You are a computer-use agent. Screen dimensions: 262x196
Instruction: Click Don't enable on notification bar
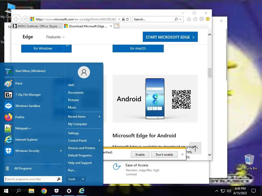pos(164,154)
